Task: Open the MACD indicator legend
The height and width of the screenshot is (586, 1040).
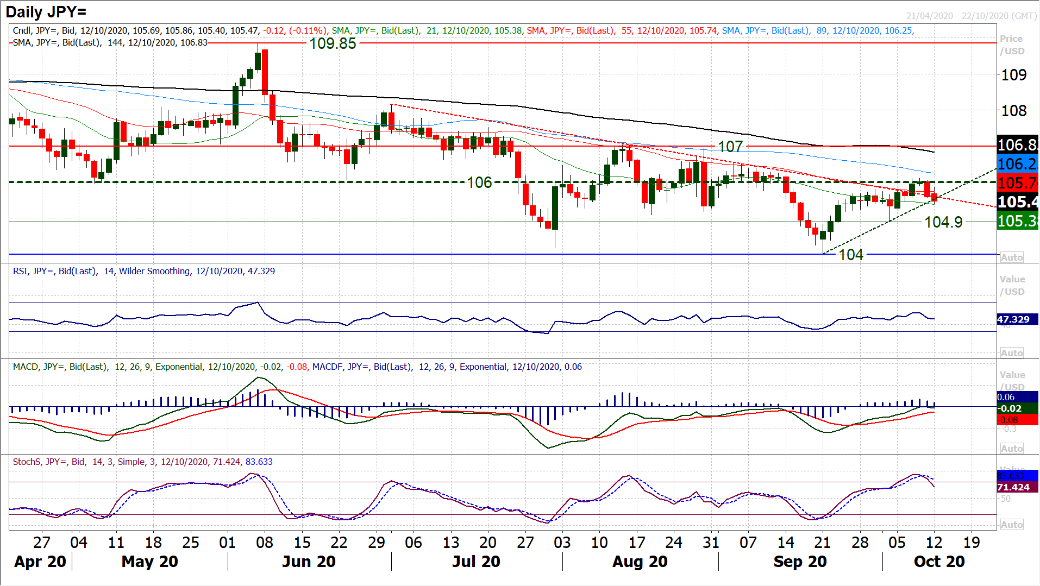Action: [297, 367]
